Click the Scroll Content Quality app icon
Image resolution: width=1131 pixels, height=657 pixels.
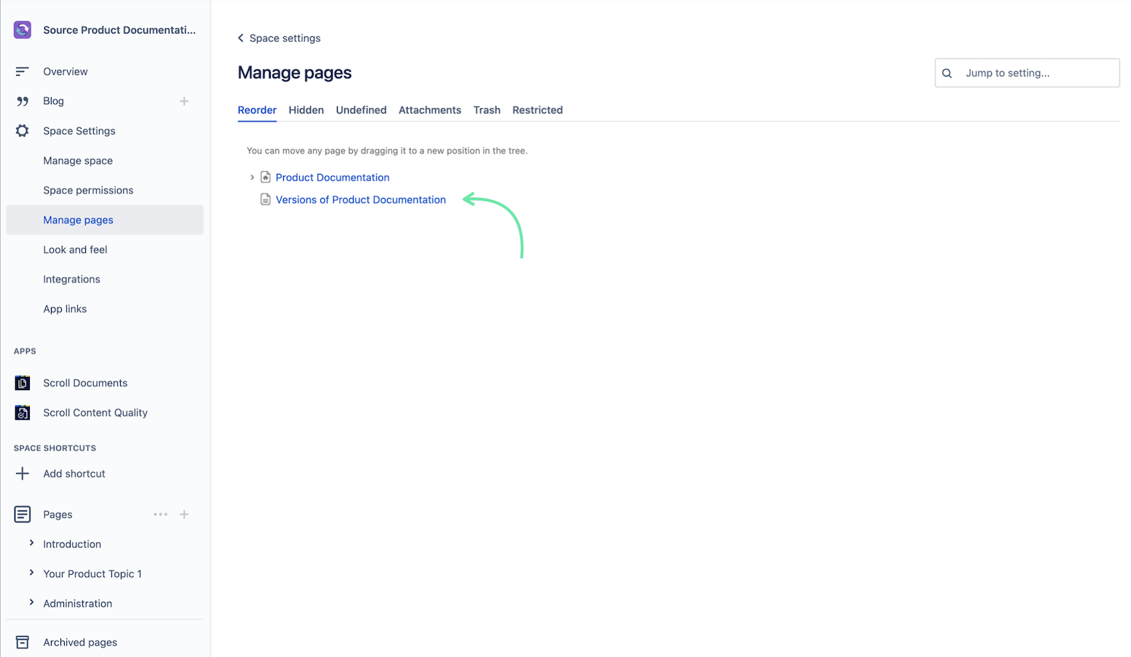point(22,413)
